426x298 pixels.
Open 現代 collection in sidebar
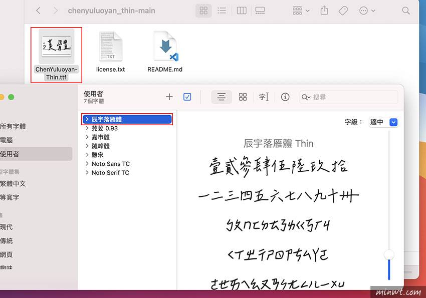click(6, 227)
